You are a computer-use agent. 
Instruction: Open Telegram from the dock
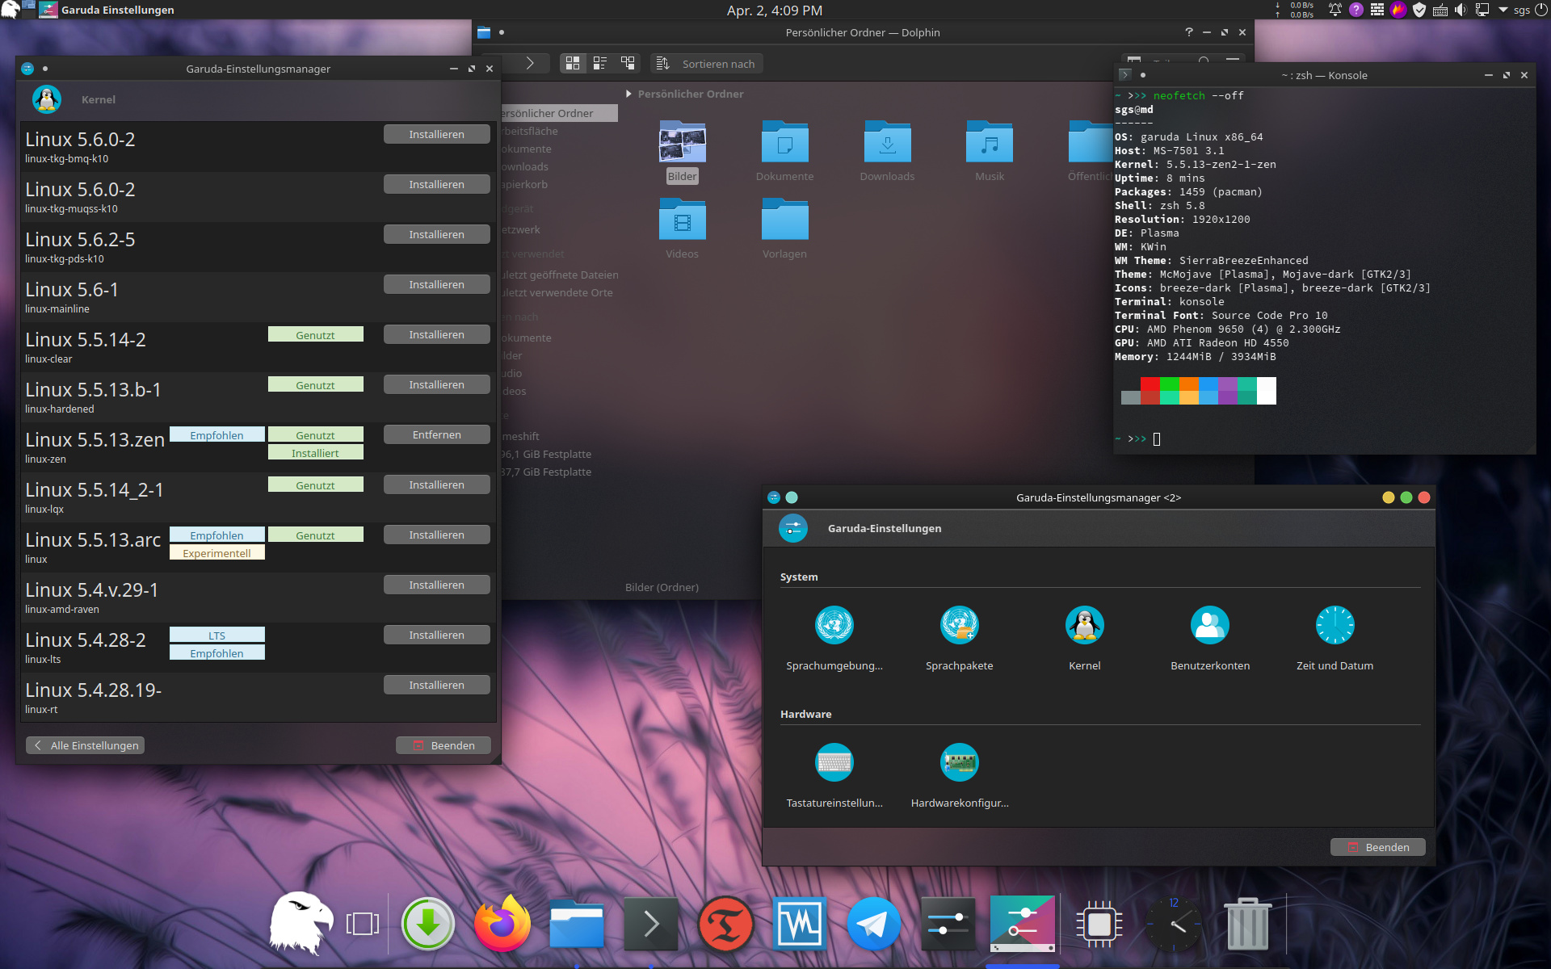[x=873, y=924]
